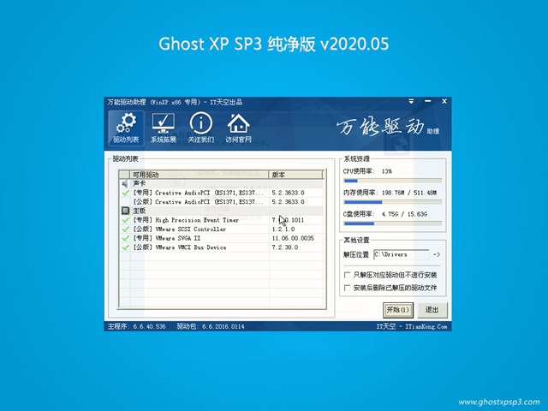
Task: Uncheck the VMware SVGA II driver
Action: [x=125, y=238]
